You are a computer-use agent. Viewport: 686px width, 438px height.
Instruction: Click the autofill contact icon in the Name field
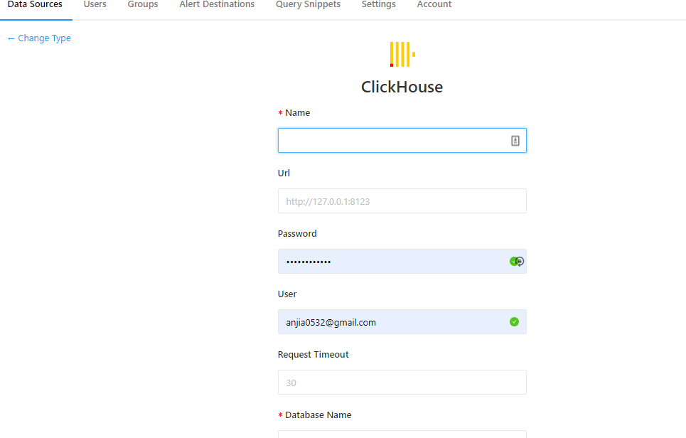(x=515, y=141)
